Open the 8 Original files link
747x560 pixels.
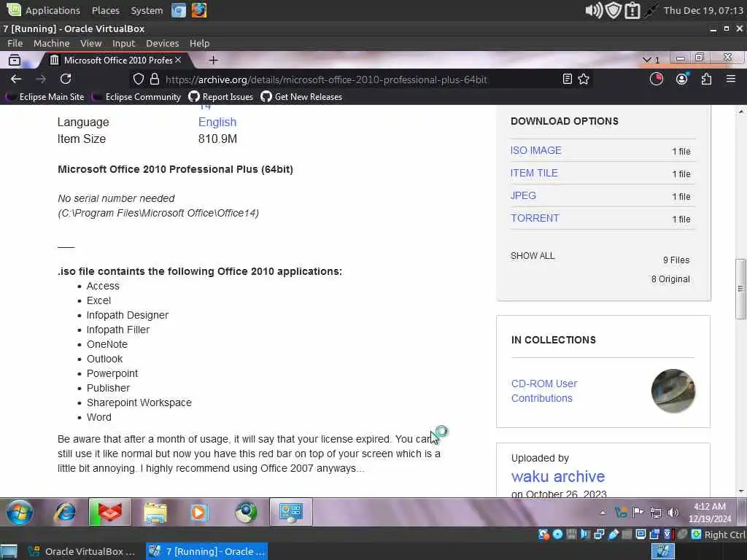click(x=670, y=279)
